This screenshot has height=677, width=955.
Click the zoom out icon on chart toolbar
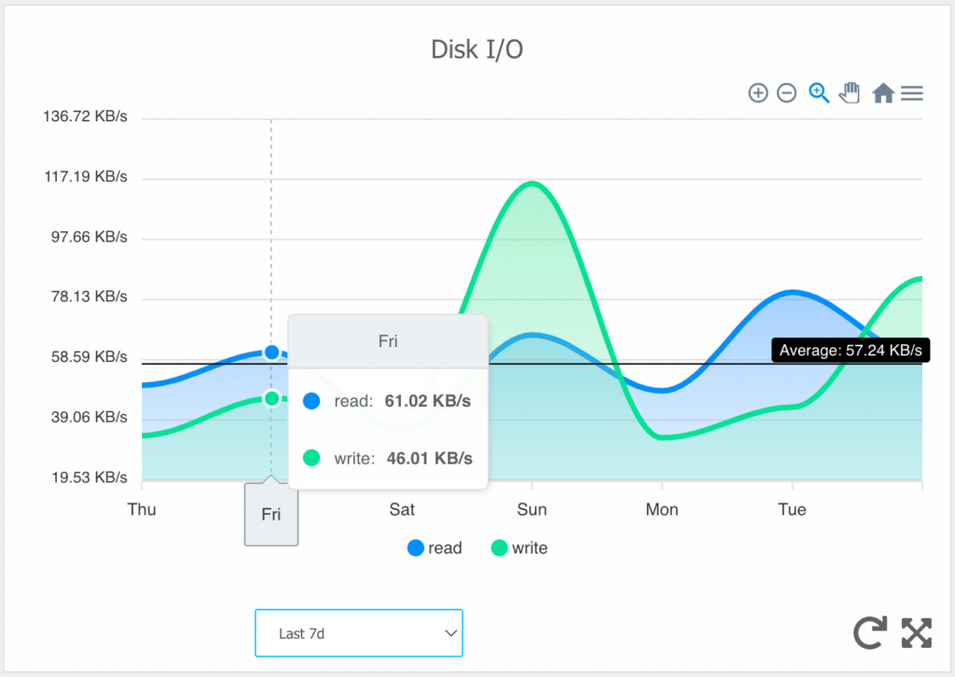pos(787,93)
